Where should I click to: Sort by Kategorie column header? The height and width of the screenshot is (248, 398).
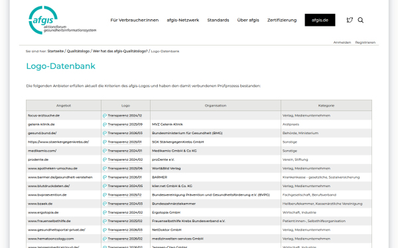tap(326, 106)
